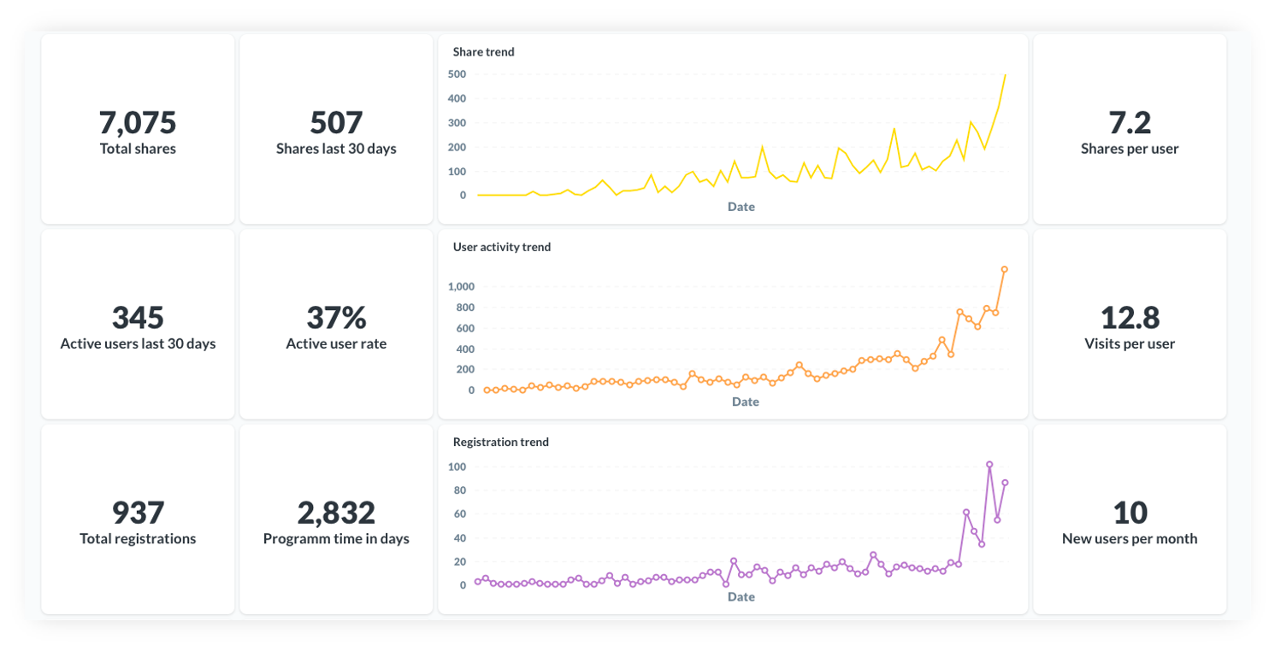Click the Date axis label under Share trend

(x=741, y=207)
